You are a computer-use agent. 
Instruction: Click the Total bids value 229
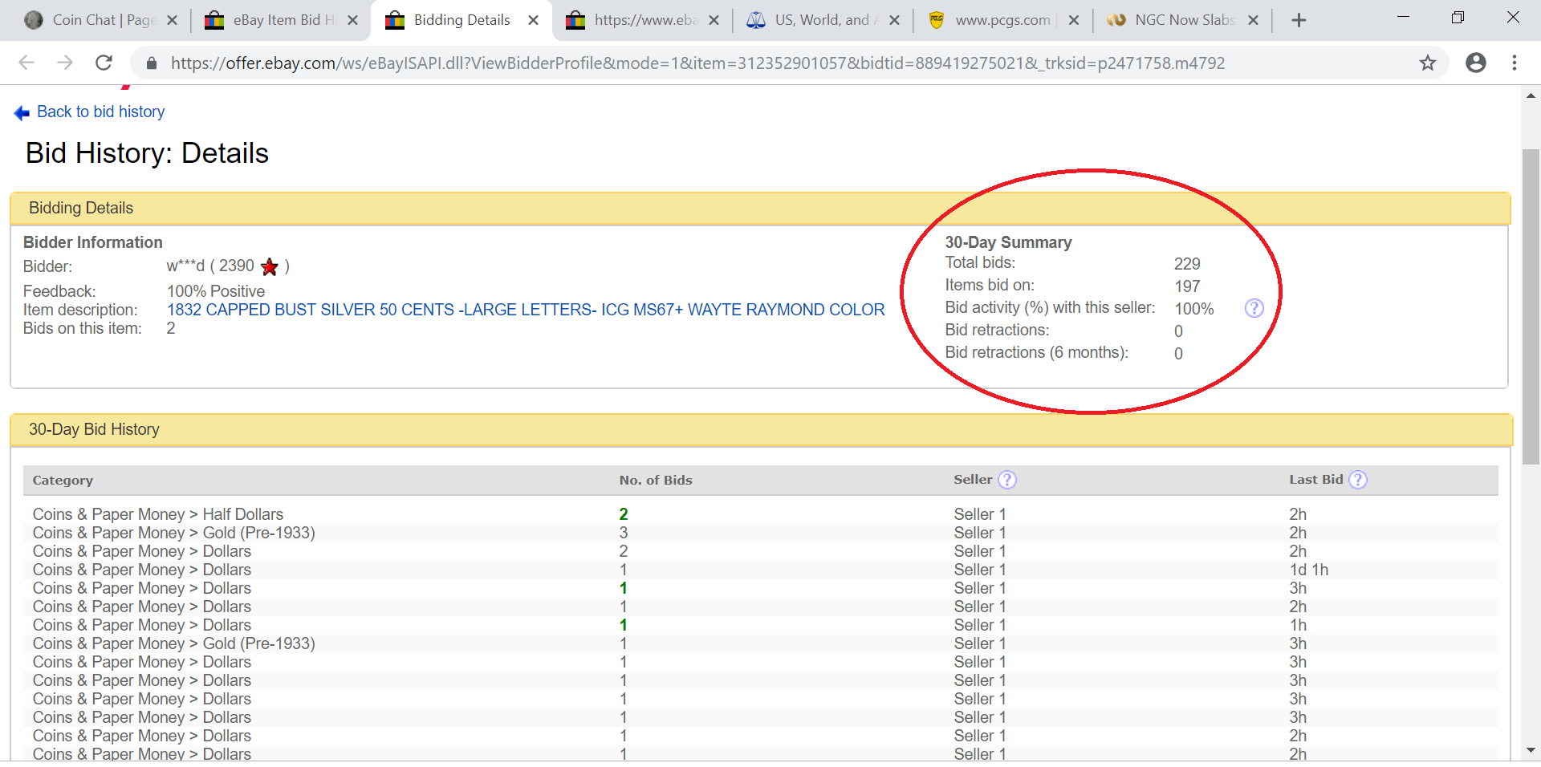point(1187,264)
